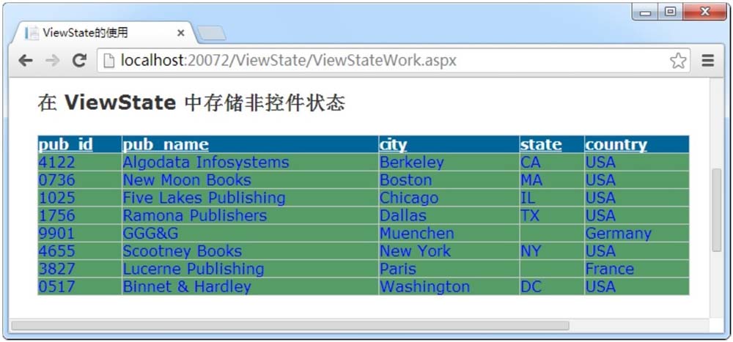Open a new tab button
Screen dimensions: 733x342
(211, 33)
